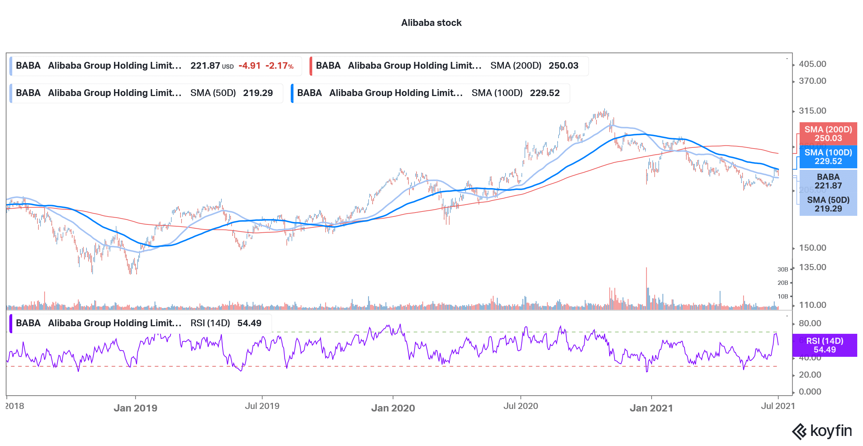Click the 10B volume axis label
This screenshot has height=446, width=863.
[783, 296]
